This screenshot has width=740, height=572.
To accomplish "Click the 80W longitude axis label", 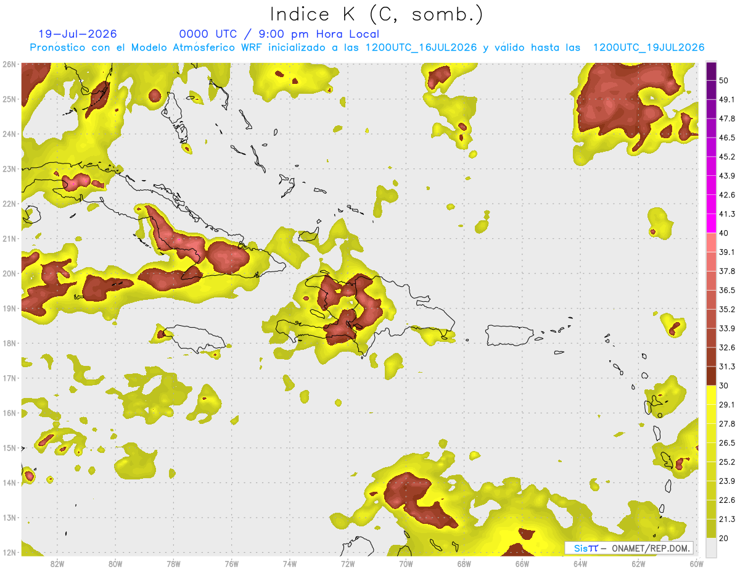I will [x=115, y=563].
